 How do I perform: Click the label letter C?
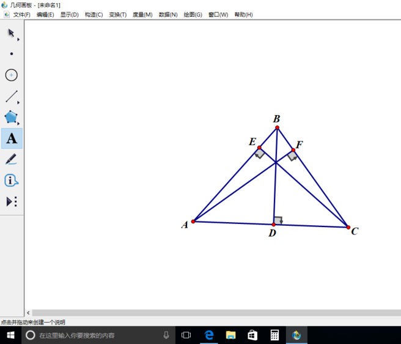[x=355, y=231]
